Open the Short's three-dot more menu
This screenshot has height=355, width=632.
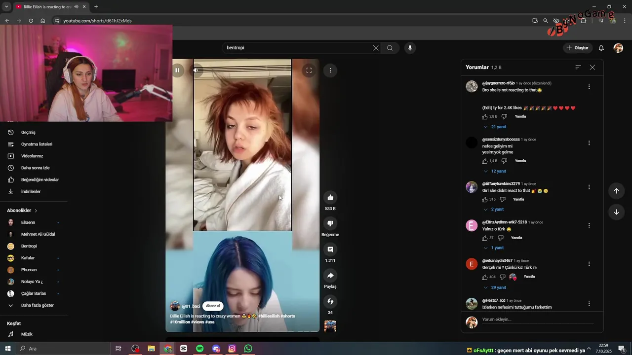[330, 70]
